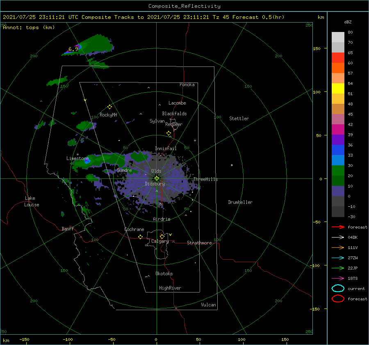Select the deep orange swatch in dBZ scale
Image resolution: width=369 pixels, height=345 pixels.
tap(338, 68)
